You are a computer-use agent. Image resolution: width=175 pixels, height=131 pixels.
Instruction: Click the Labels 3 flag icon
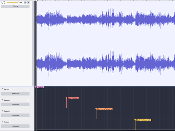click(x=2, y=111)
